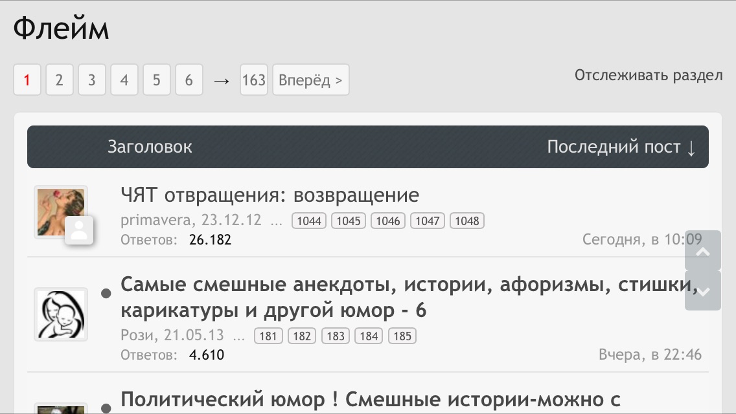The image size is (736, 414).
Task: Go to page 3 of the section
Action: (91, 80)
